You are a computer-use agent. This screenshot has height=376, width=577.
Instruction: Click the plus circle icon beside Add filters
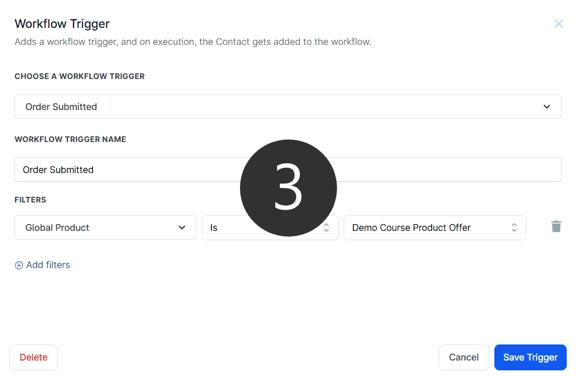(x=19, y=265)
